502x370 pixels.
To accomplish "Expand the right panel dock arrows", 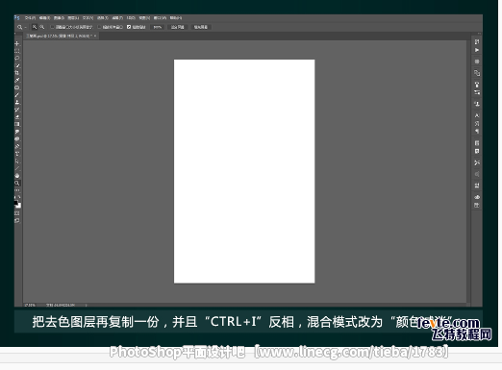I will pos(479,34).
